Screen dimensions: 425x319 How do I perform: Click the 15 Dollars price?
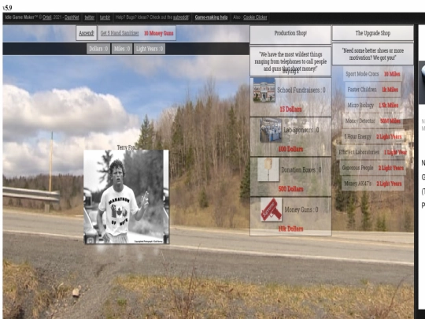(x=290, y=109)
